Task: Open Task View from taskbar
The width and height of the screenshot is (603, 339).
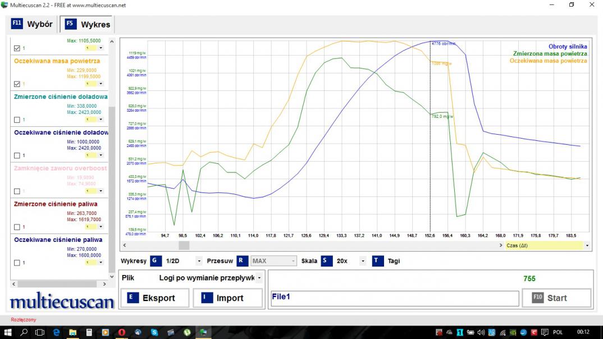Action: pos(40,332)
